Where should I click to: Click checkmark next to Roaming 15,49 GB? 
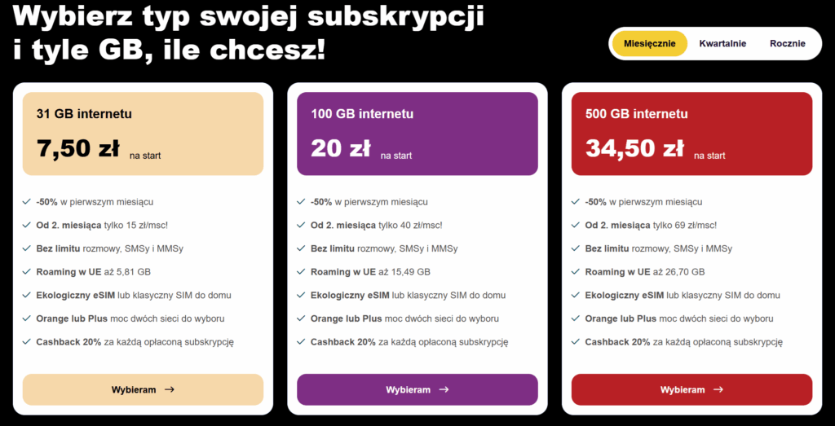pos(302,272)
